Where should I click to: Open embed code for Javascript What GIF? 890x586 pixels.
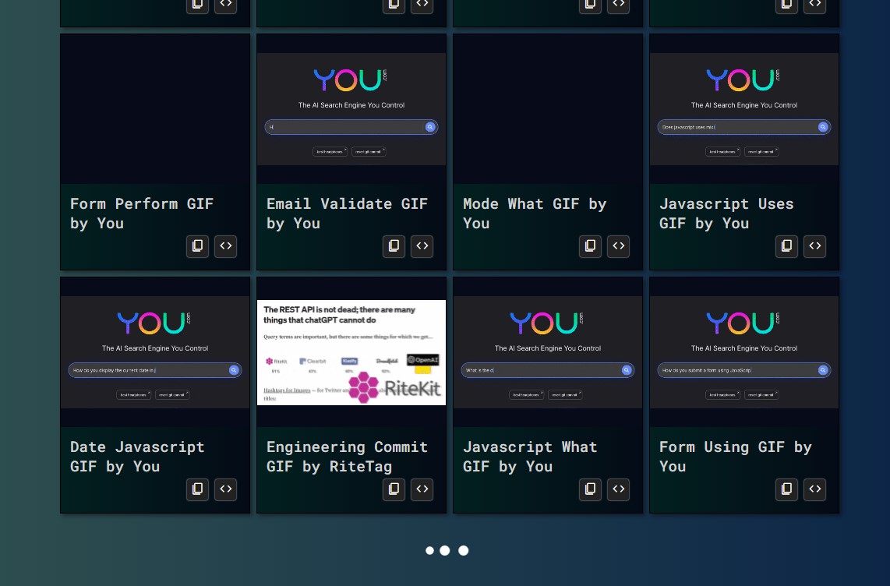[x=619, y=489]
